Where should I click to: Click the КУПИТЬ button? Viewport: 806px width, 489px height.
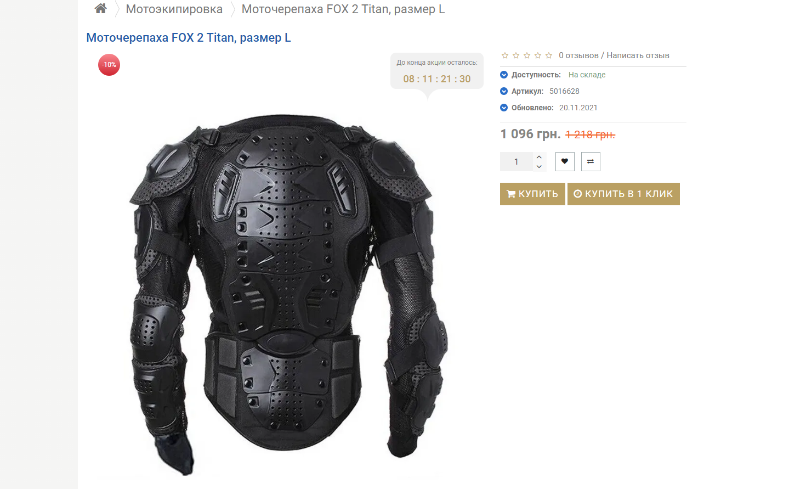click(x=532, y=194)
